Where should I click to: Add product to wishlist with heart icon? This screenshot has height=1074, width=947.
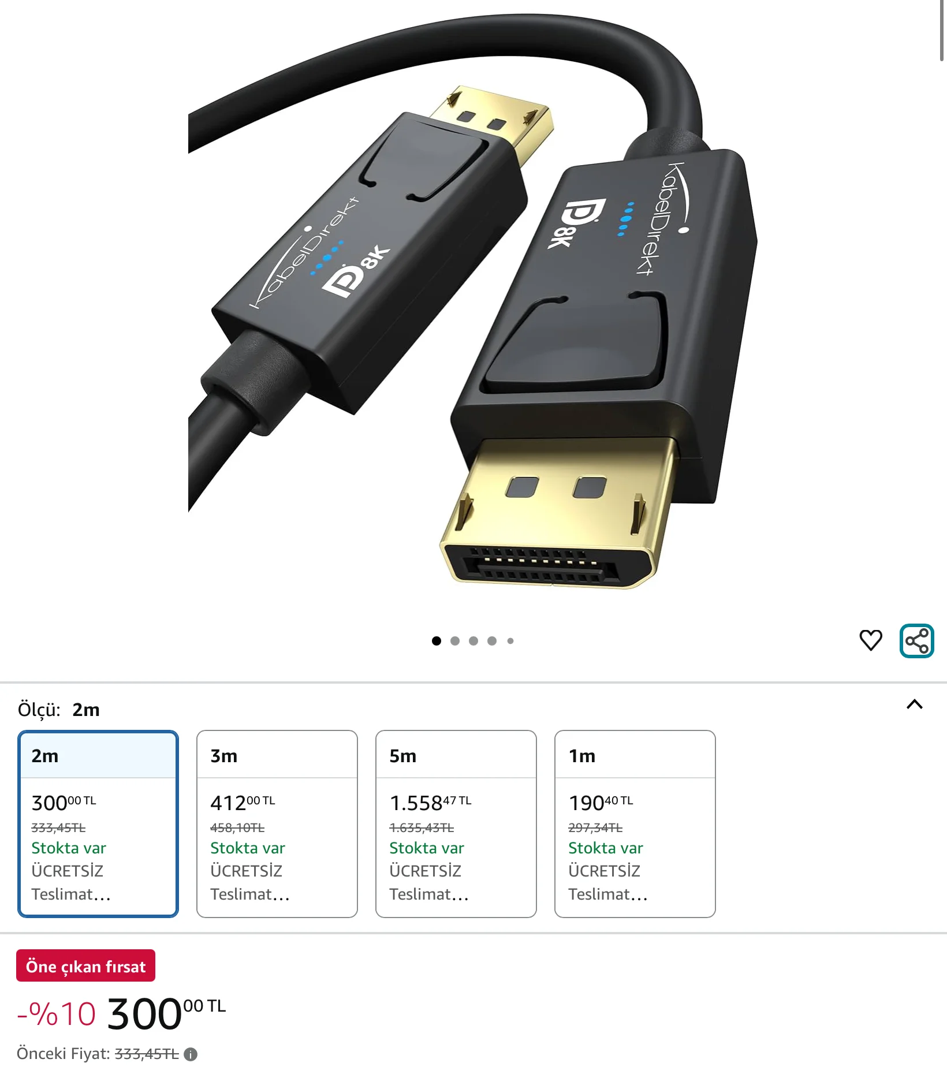click(871, 640)
